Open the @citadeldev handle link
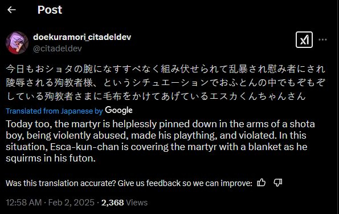 [x=58, y=49]
